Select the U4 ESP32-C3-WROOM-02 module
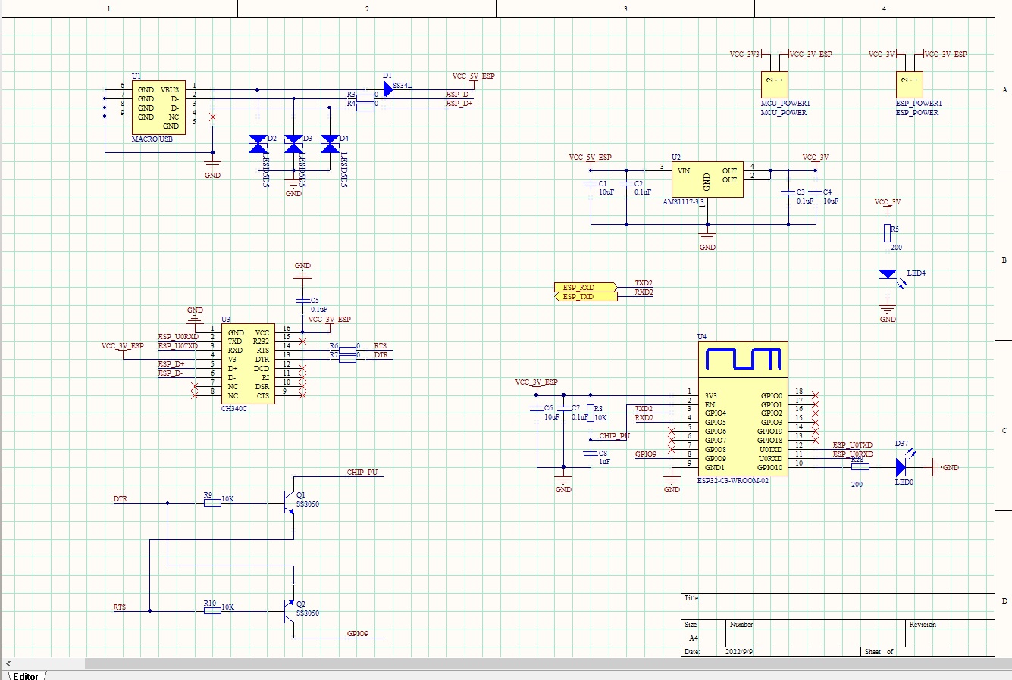 click(743, 409)
